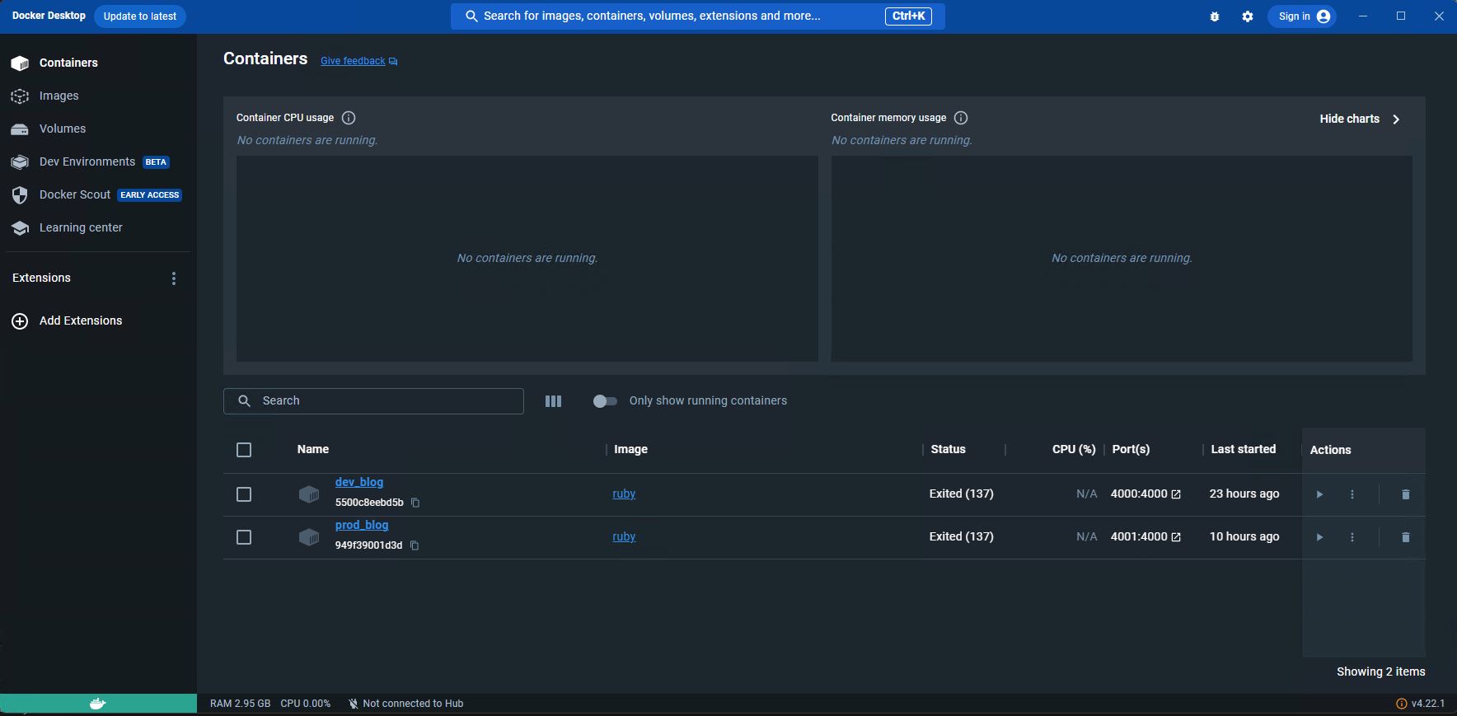The image size is (1457, 716).
Task: Sort by the Name column header
Action: pos(313,449)
